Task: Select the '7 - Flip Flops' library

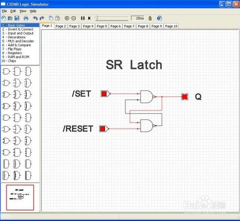Action: 20,49
